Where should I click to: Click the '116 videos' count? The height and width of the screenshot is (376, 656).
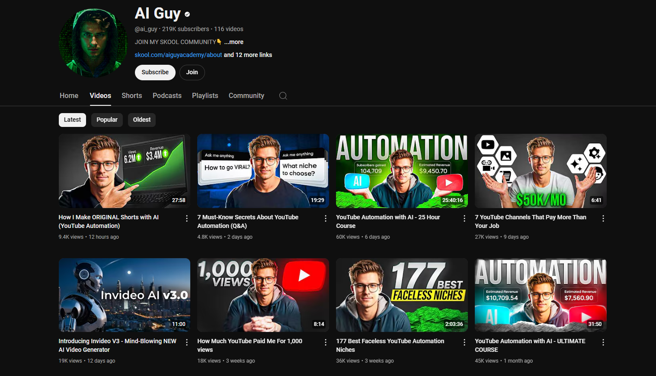[229, 29]
